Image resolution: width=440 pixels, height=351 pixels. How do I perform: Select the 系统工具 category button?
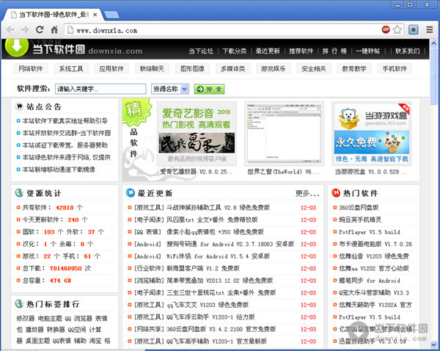[x=71, y=68]
